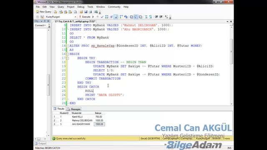This screenshot has height=150, width=267.
Task: Execute the query
Action: point(85,17)
